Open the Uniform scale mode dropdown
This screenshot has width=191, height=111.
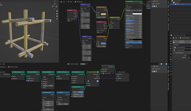[x=48, y=79]
